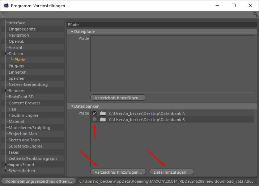
Task: Collapse the Dateien tree node
Action: (x=5, y=54)
